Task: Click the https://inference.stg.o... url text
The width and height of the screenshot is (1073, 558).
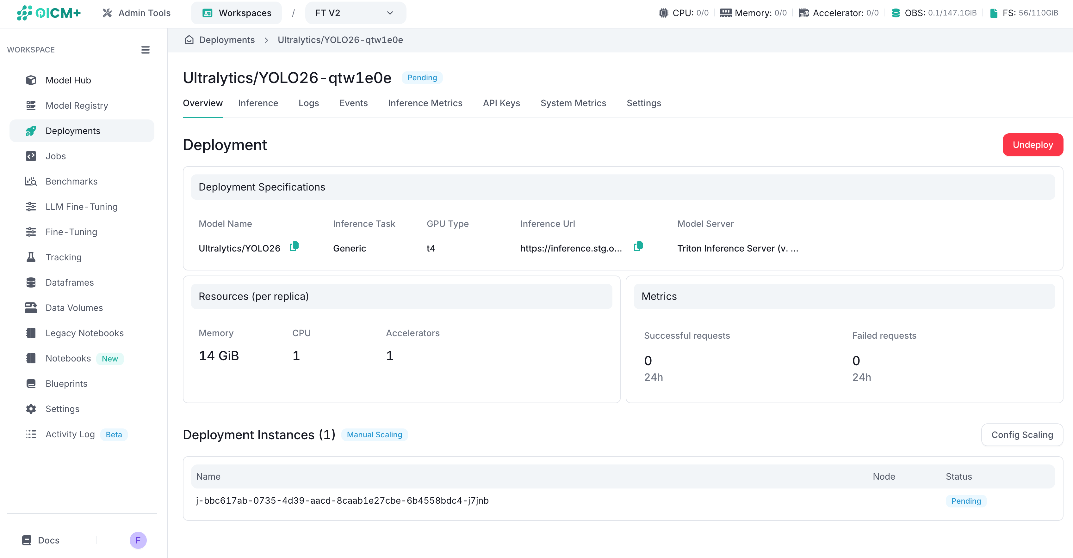Action: pyautogui.click(x=571, y=248)
